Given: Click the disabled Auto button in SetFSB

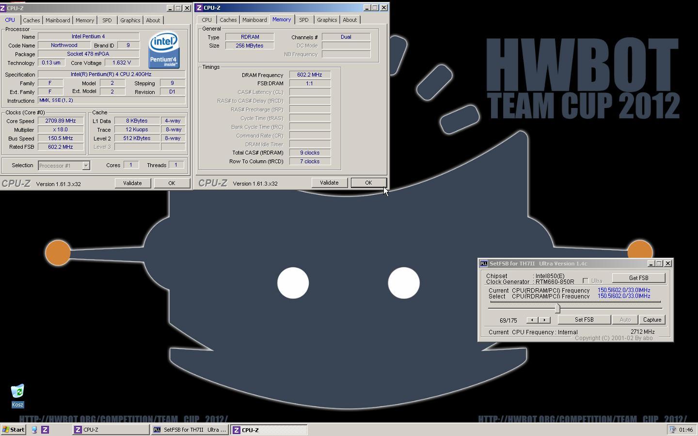Looking at the screenshot, I should click(x=625, y=320).
